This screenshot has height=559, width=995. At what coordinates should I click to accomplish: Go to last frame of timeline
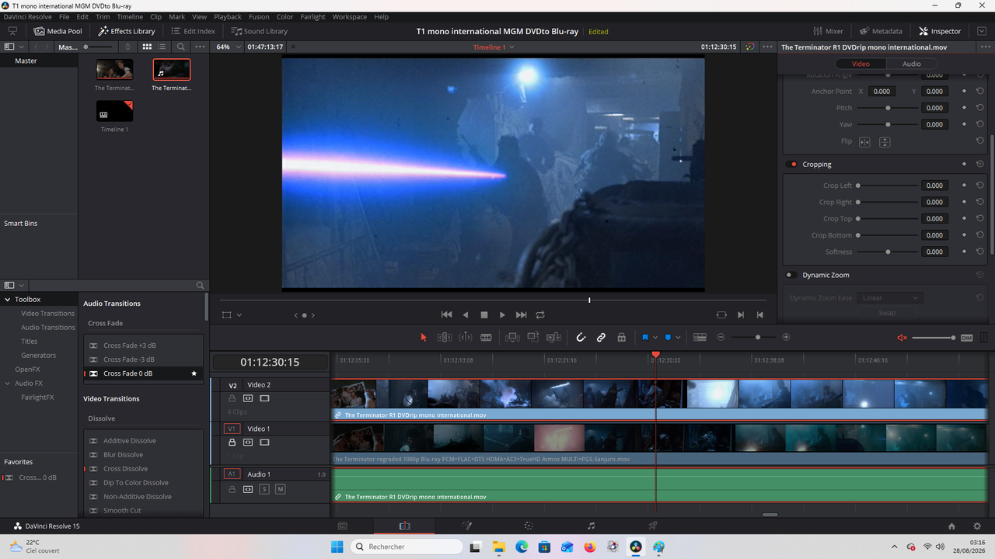(522, 315)
